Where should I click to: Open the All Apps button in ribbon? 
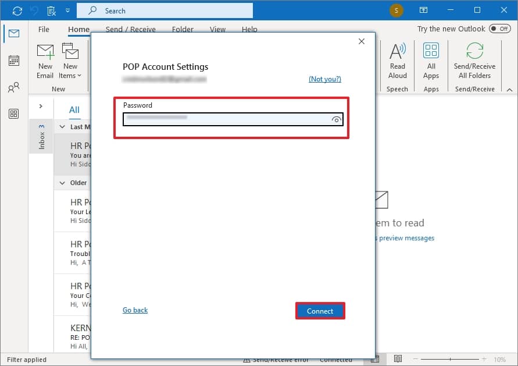pos(431,62)
